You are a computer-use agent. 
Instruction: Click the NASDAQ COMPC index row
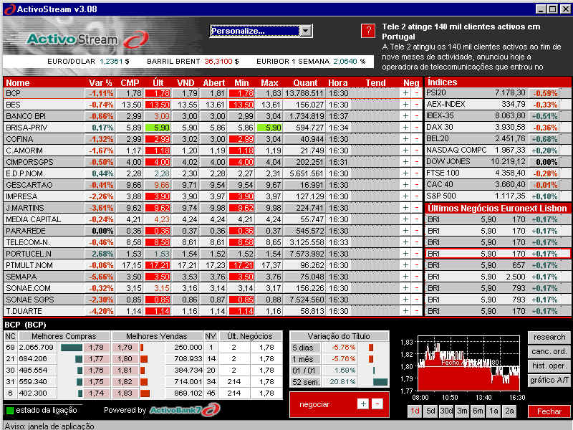(x=498, y=150)
